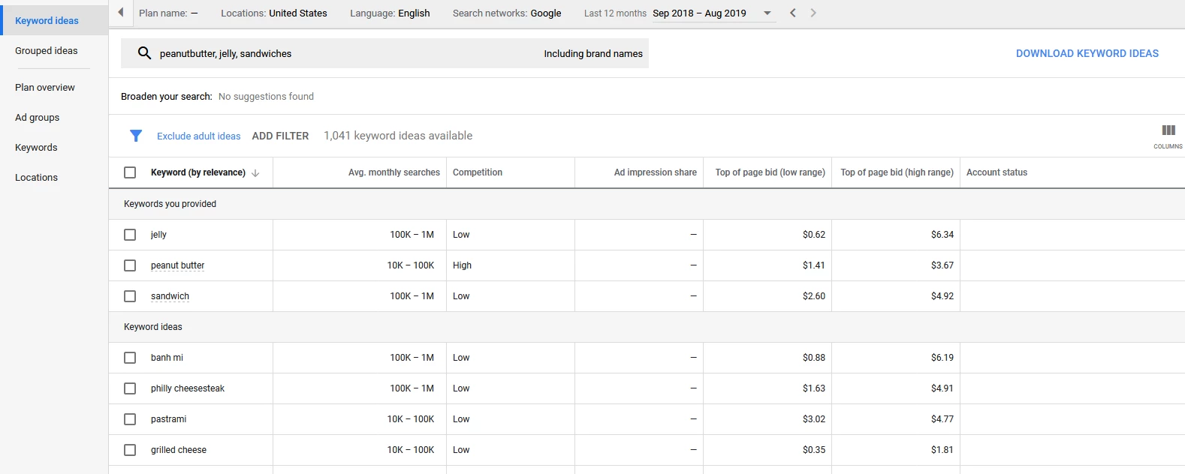Check the pastrami row checkbox
Image resolution: width=1185 pixels, height=474 pixels.
coord(130,419)
